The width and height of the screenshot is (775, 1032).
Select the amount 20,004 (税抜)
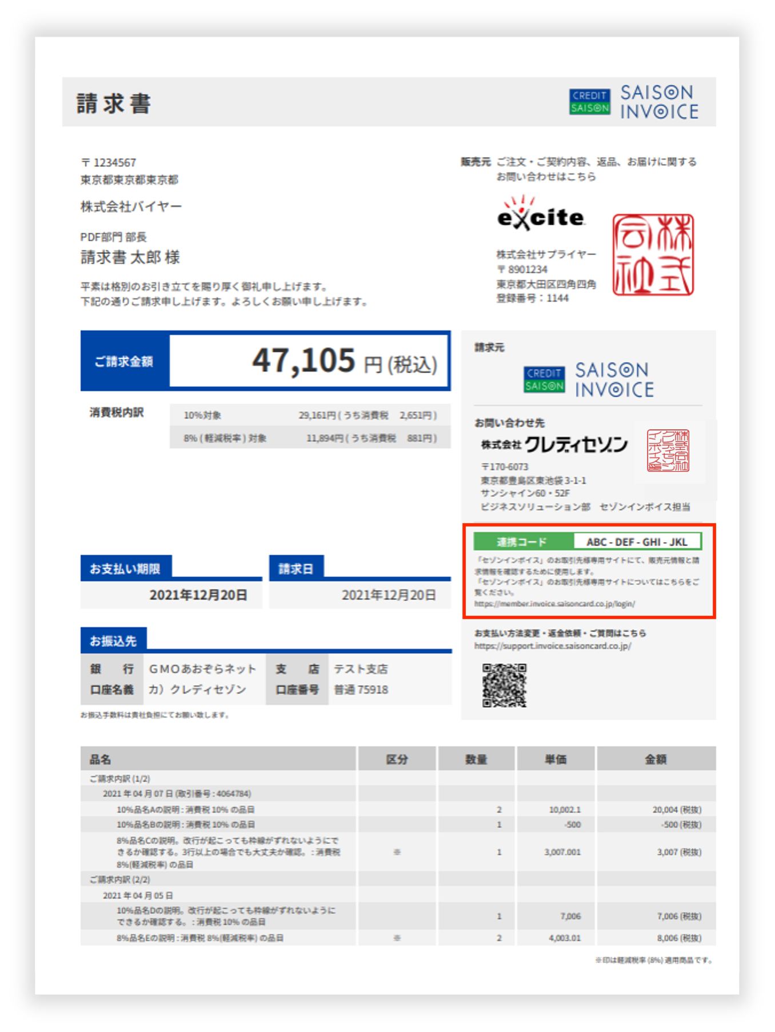677,810
